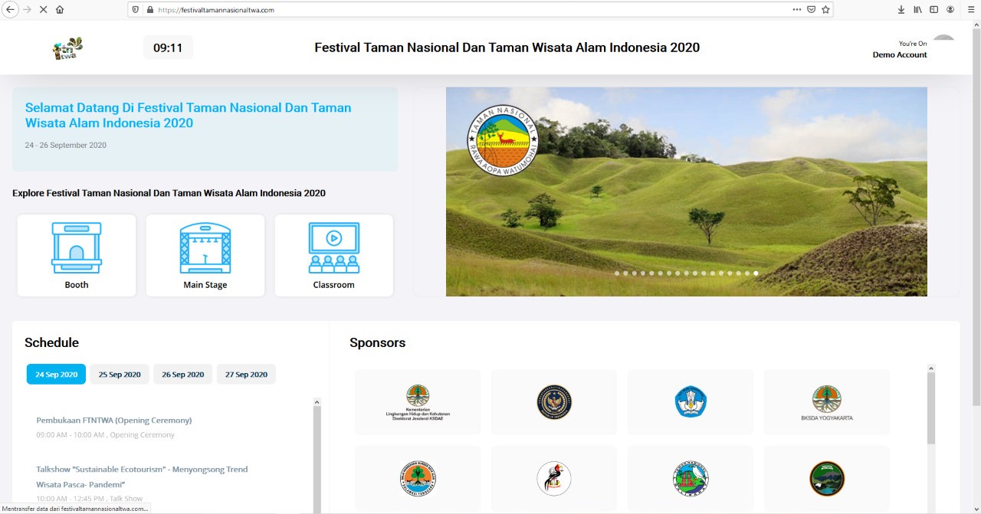Show the 26 Sep 2020 schedule

tap(183, 375)
